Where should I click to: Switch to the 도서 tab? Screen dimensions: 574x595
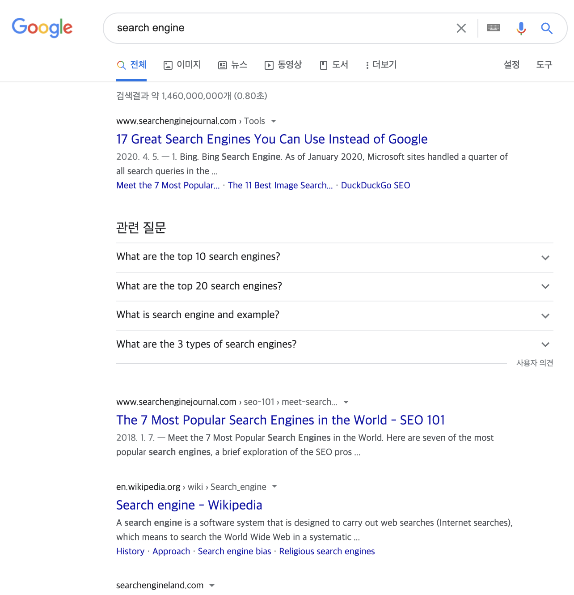(x=334, y=65)
